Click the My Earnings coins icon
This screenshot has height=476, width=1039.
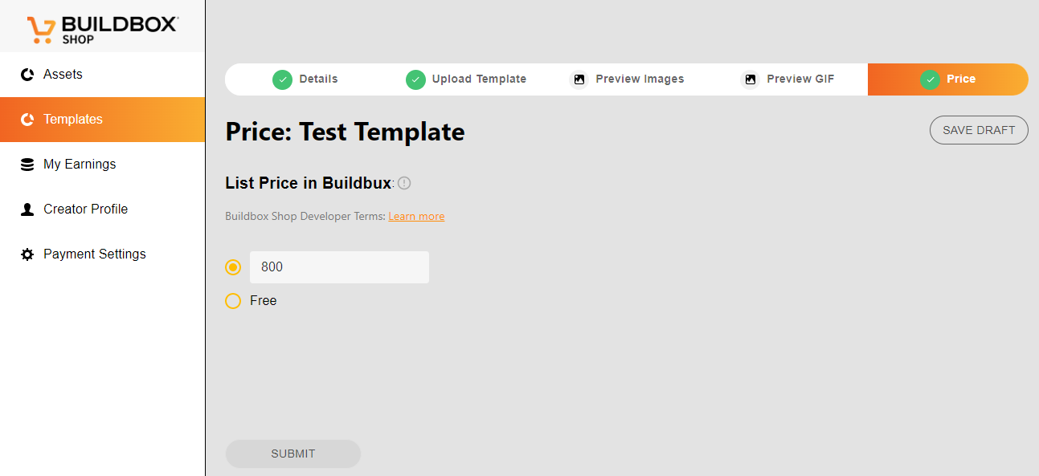tap(27, 165)
